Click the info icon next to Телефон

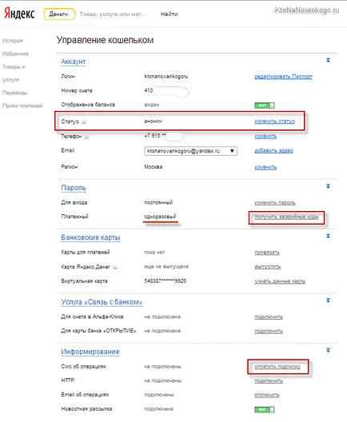[x=86, y=137]
